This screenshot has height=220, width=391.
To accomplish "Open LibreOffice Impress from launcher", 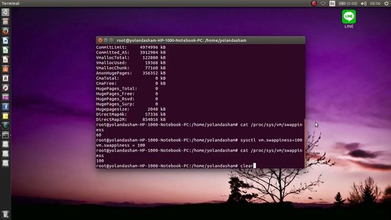I will [5, 60].
